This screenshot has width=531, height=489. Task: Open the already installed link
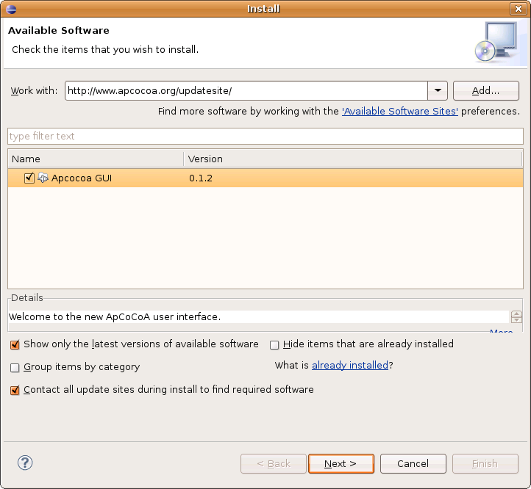(350, 365)
